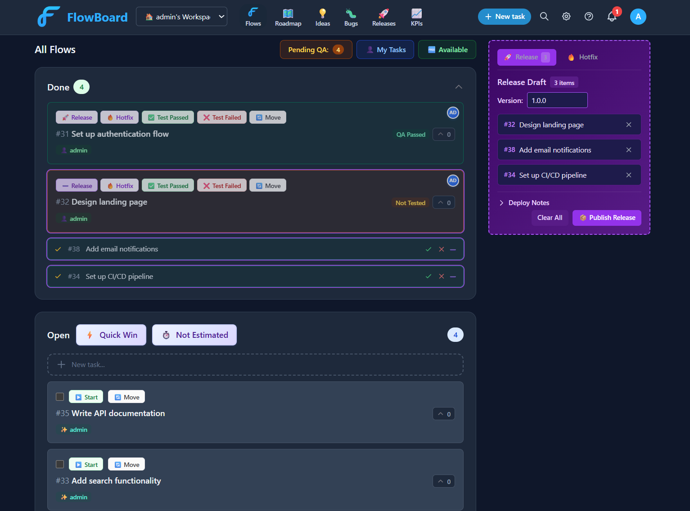Toggle the green check on Set up CI/CD pipeline
This screenshot has width=690, height=511.
click(x=428, y=276)
